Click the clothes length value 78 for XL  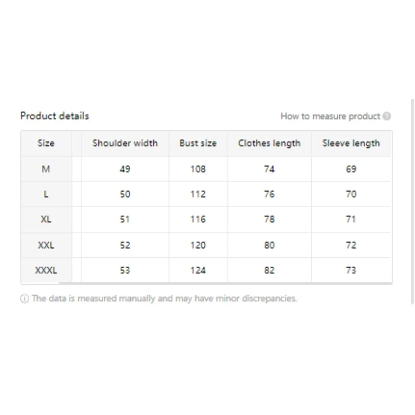pyautogui.click(x=269, y=219)
